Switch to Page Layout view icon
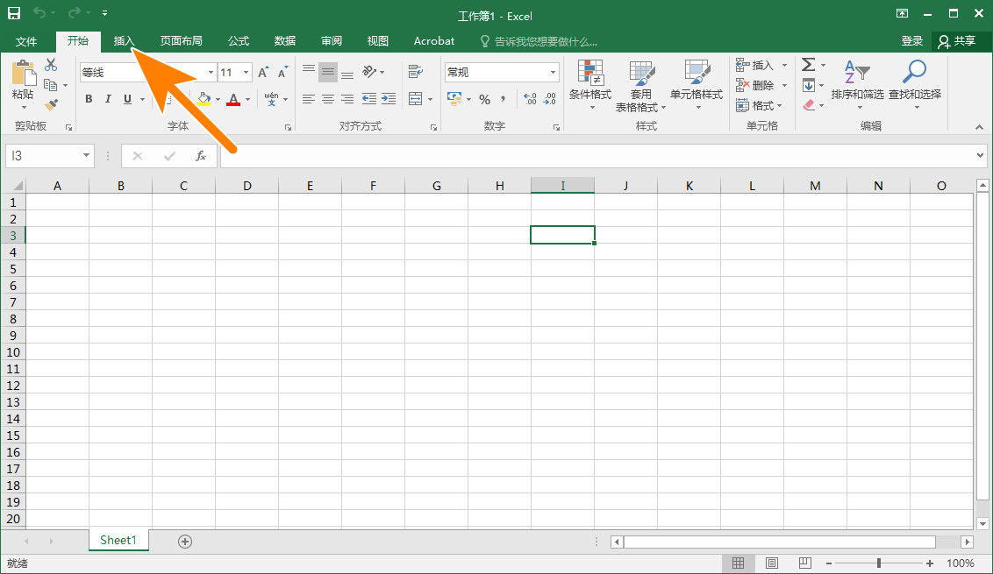 point(771,563)
